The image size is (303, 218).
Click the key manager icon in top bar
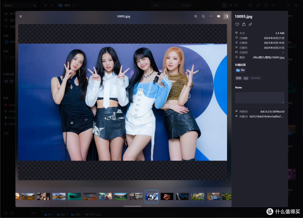pyautogui.click(x=258, y=5)
